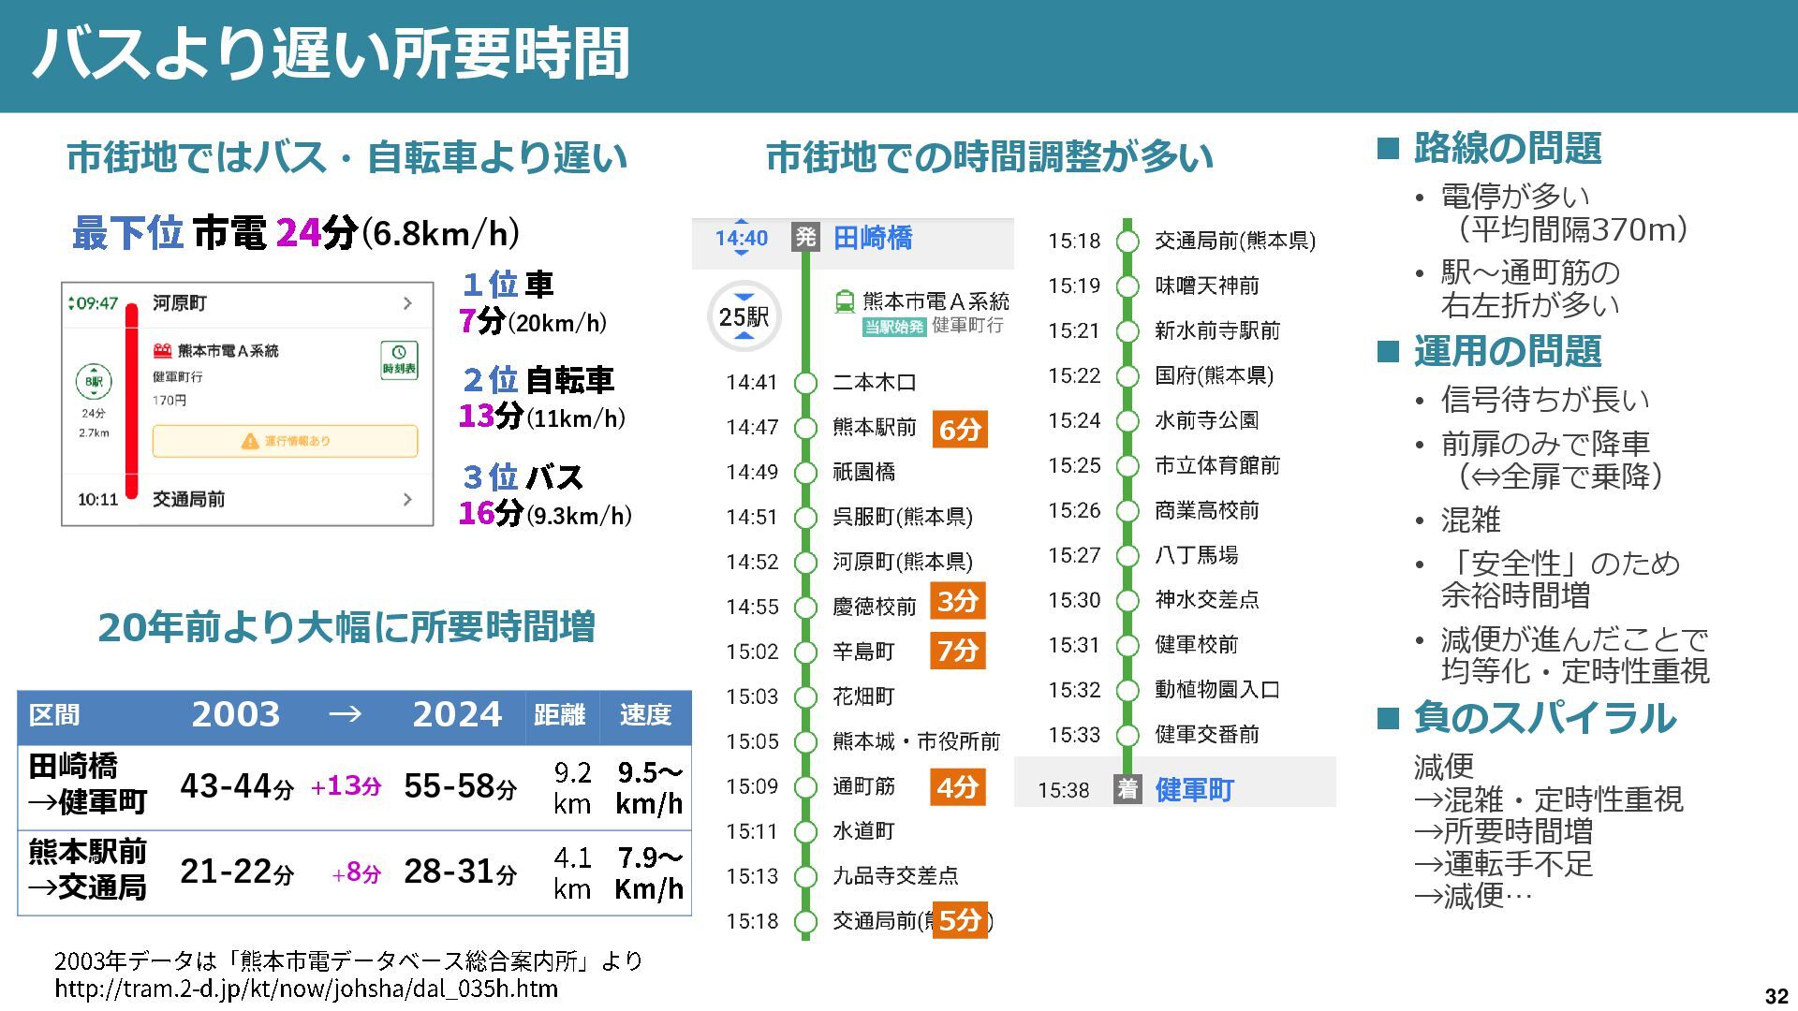Viewport: 1798px width, 1011px height.
Task: Click the 発 departure badge at 田崎橋
Action: tap(805, 237)
